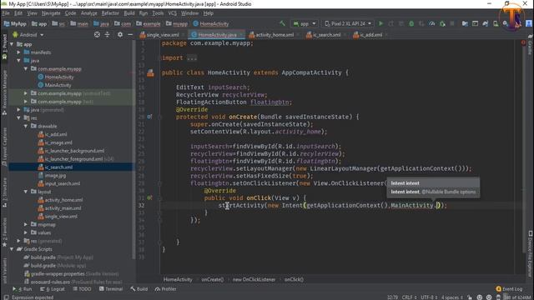This screenshot has height=300, width=534.
Task: Close the HomeActivity.java tab
Action: pyautogui.click(x=241, y=35)
